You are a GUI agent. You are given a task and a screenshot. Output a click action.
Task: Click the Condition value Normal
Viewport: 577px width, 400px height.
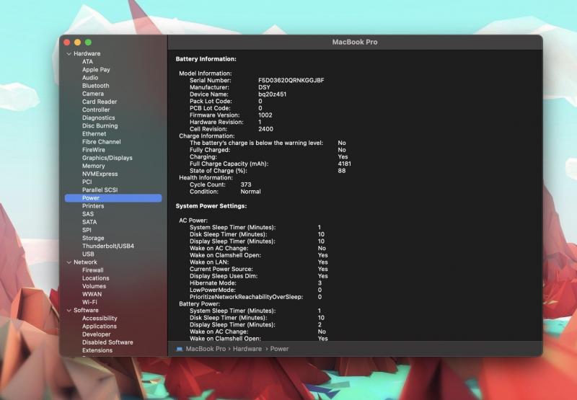point(250,192)
